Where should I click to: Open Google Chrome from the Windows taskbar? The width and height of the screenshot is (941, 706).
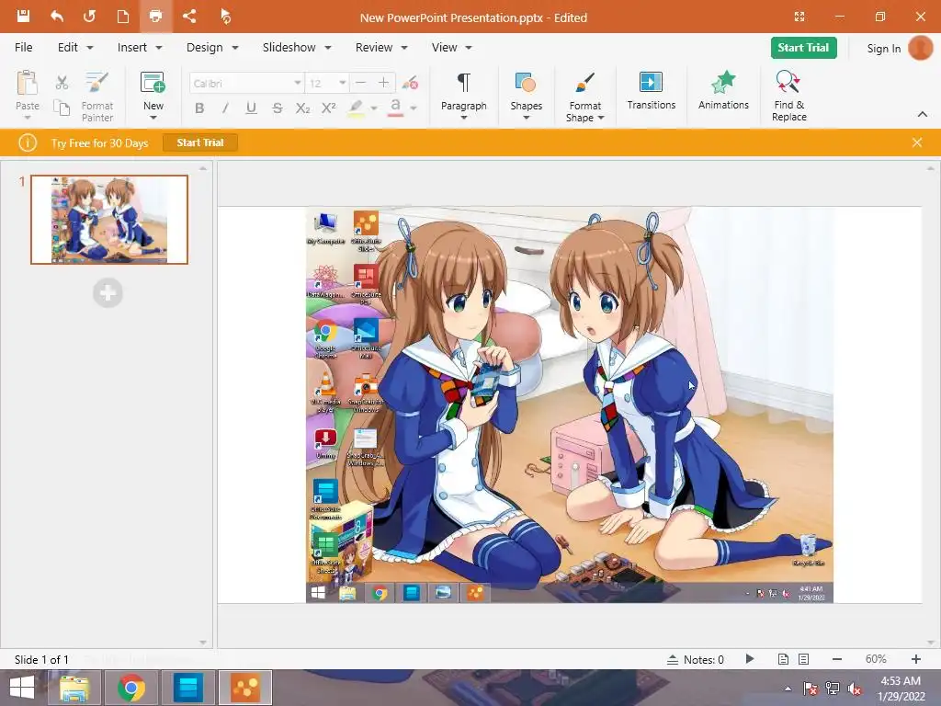pyautogui.click(x=131, y=688)
